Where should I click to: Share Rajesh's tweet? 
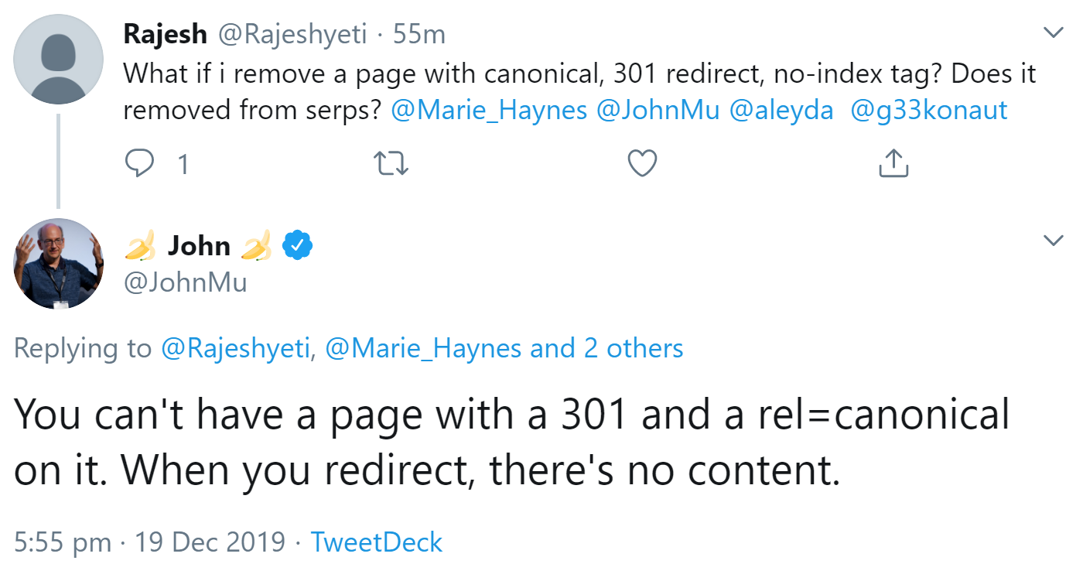point(893,162)
